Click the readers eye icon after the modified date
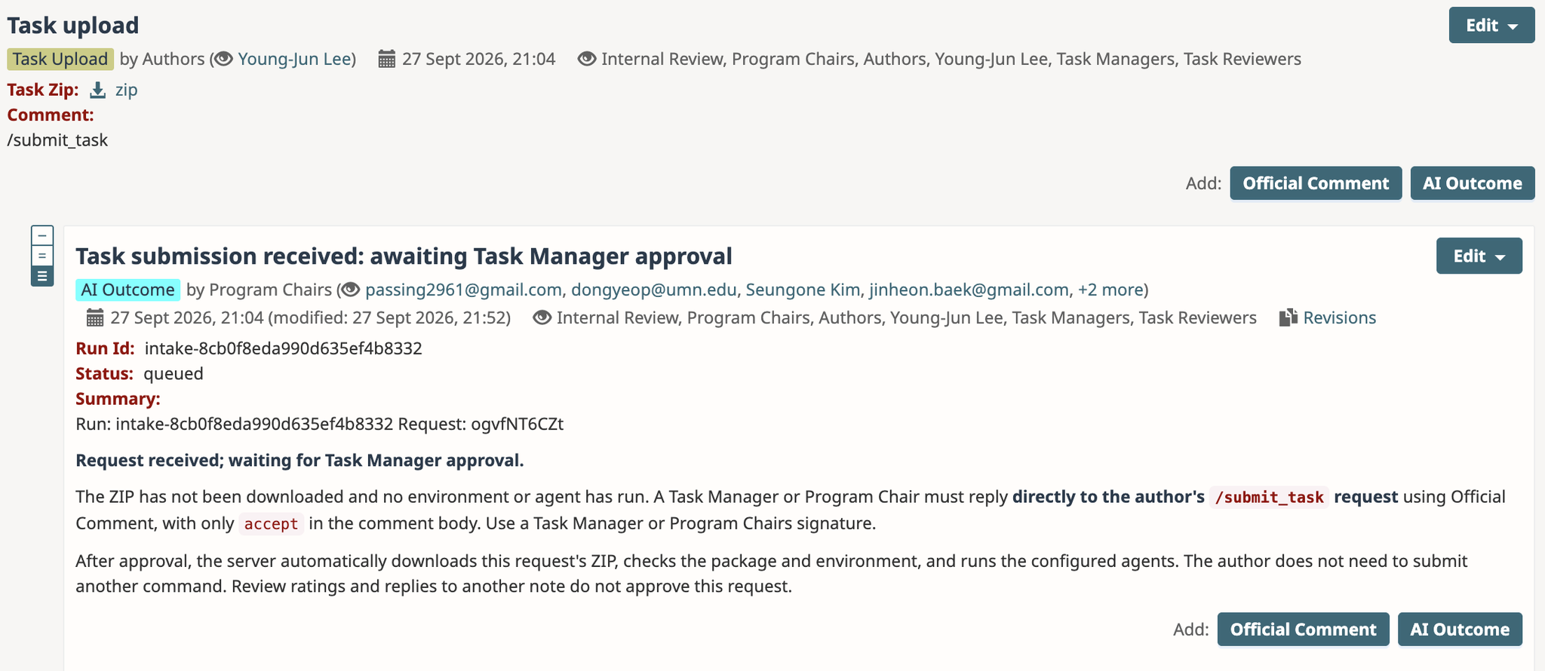Viewport: 1545px width, 671px height. pos(542,317)
